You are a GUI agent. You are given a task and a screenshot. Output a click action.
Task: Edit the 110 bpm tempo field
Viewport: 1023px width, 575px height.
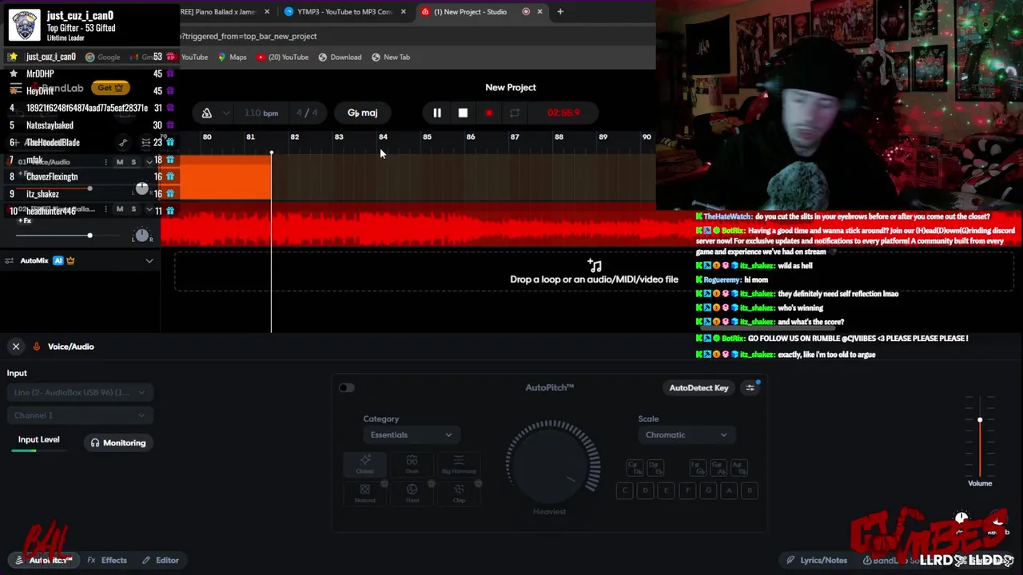click(261, 113)
